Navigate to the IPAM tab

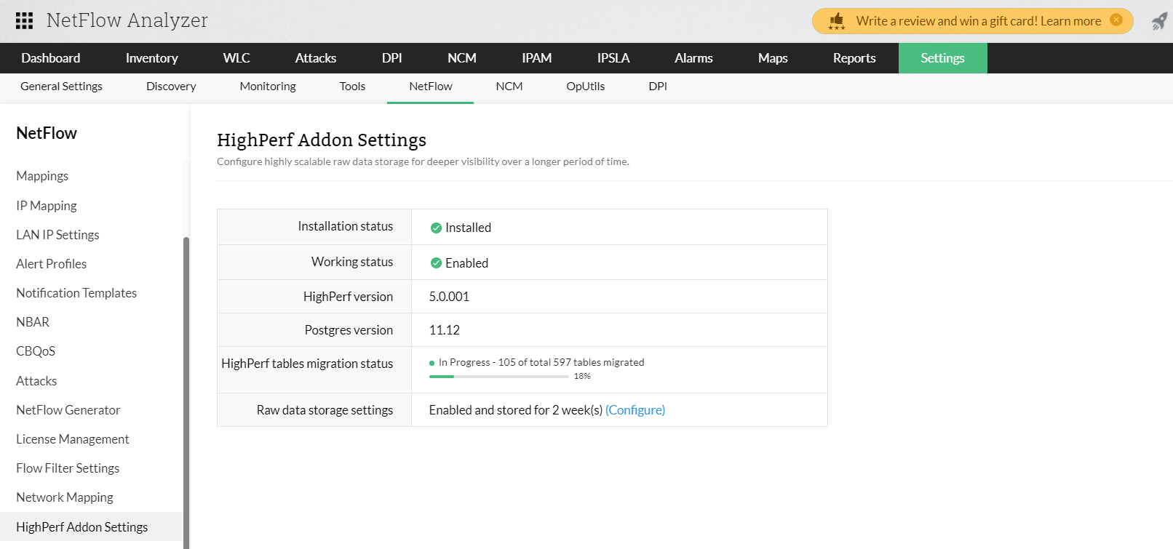click(537, 58)
